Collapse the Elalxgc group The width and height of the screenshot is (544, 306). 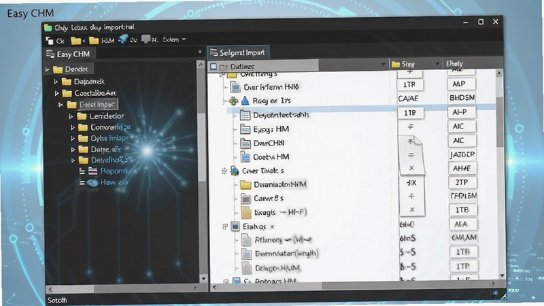(224, 226)
